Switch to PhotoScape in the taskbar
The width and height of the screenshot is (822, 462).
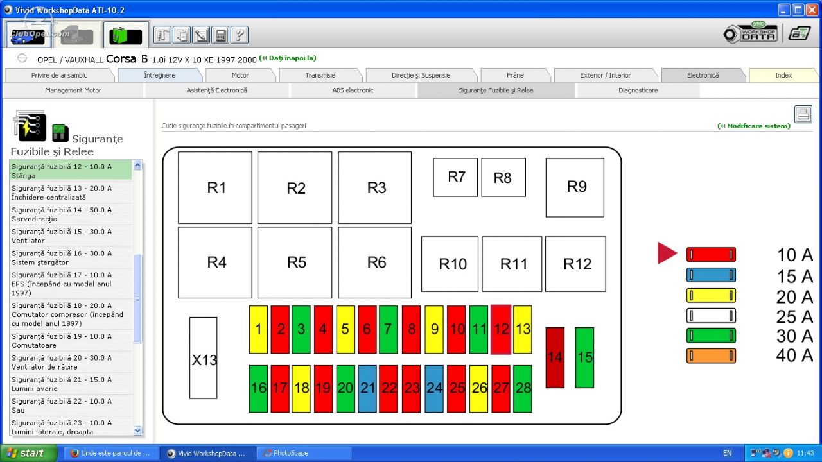(304, 453)
